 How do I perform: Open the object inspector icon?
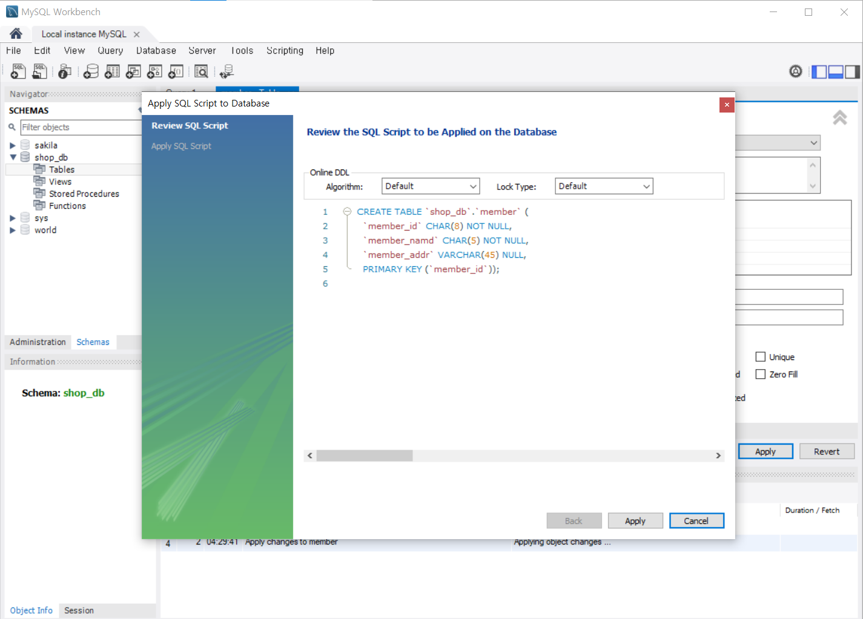64,71
